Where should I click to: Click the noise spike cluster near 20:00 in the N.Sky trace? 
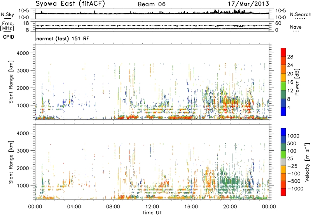coord(239,11)
